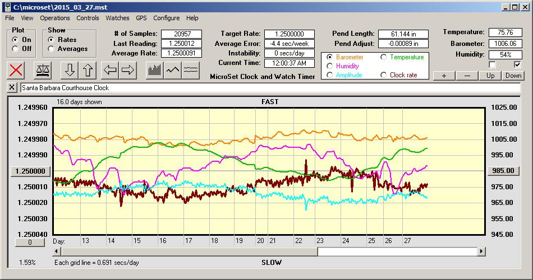The width and height of the screenshot is (533, 280).
Task: Open the Controls menu
Action: point(88,18)
